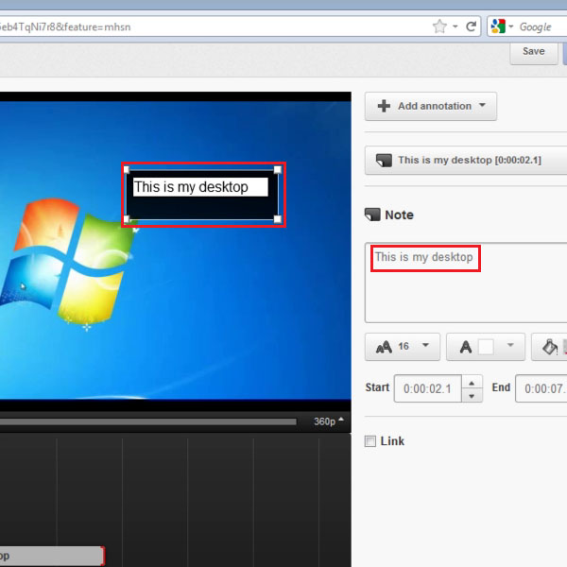567x567 pixels.
Task: Select the 'This is my desktop [0:00:02.1]' annotation entry
Action: 466,161
